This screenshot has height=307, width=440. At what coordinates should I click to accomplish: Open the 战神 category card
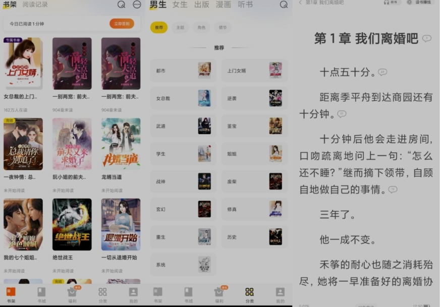click(183, 181)
